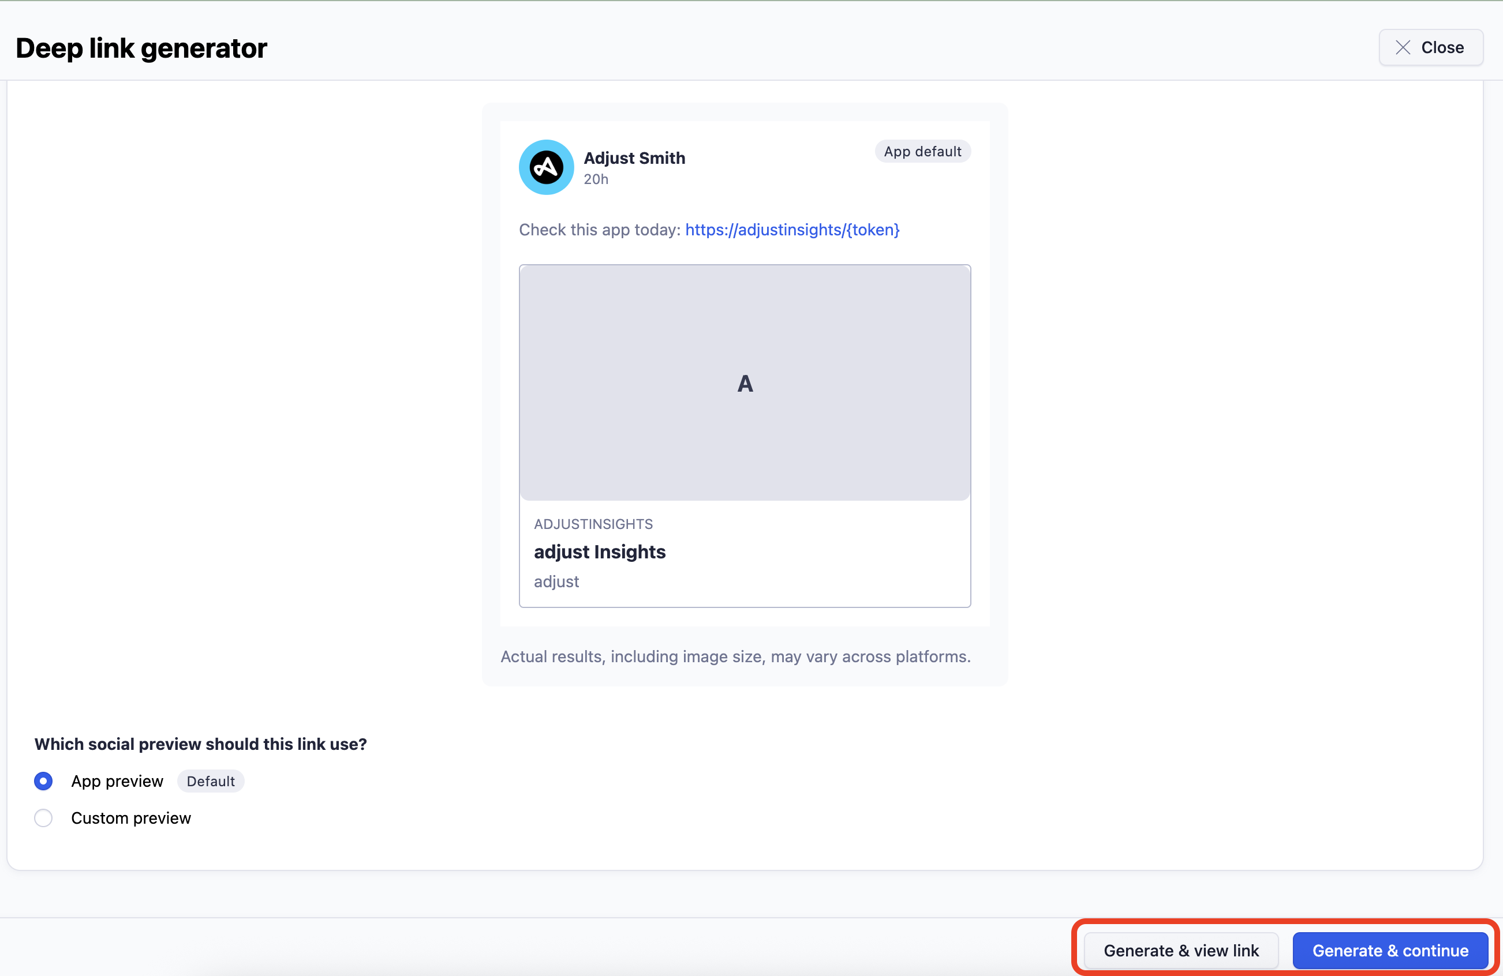The height and width of the screenshot is (976, 1503).
Task: Click the Adjust Smith profile name
Action: tap(634, 158)
